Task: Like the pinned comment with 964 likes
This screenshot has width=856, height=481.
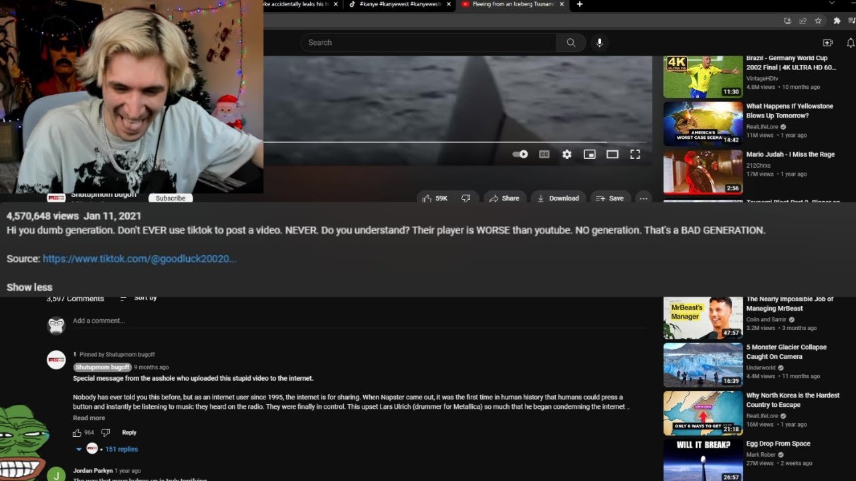Action: coord(78,433)
